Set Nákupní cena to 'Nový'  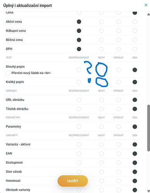pyautogui.click(x=101, y=31)
